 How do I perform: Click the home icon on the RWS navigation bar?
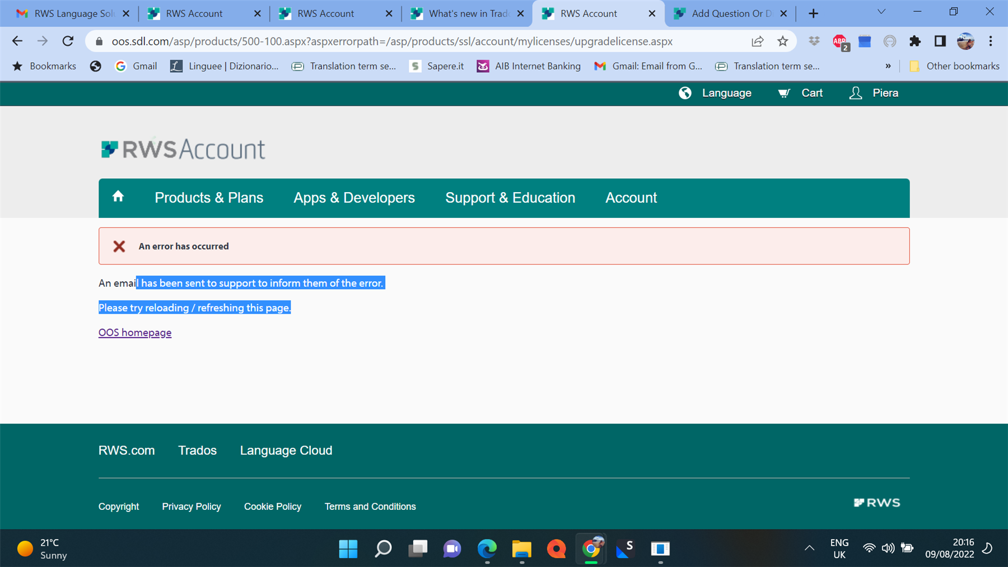tap(118, 197)
